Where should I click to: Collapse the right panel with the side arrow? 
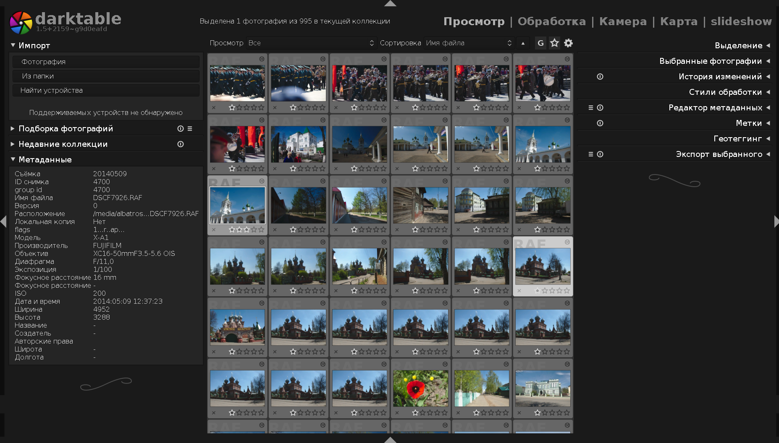pyautogui.click(x=776, y=221)
